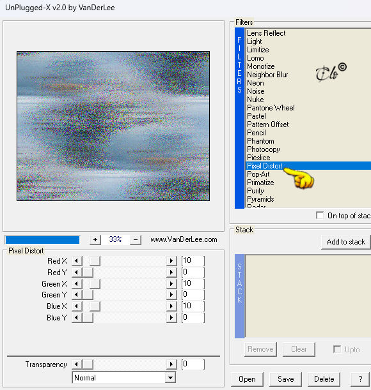Click the Blue Y value input field
Image resolution: width=371 pixels, height=390 pixels.
pyautogui.click(x=193, y=318)
